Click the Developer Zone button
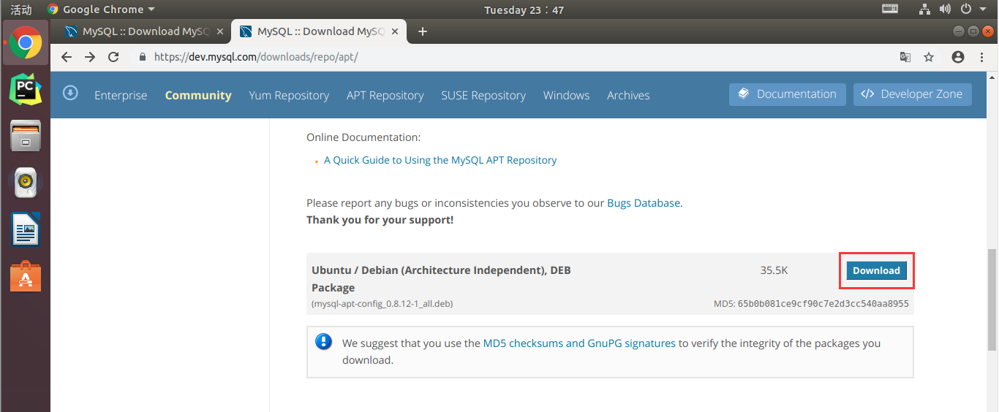Viewport: 999px width, 412px height. 913,94
